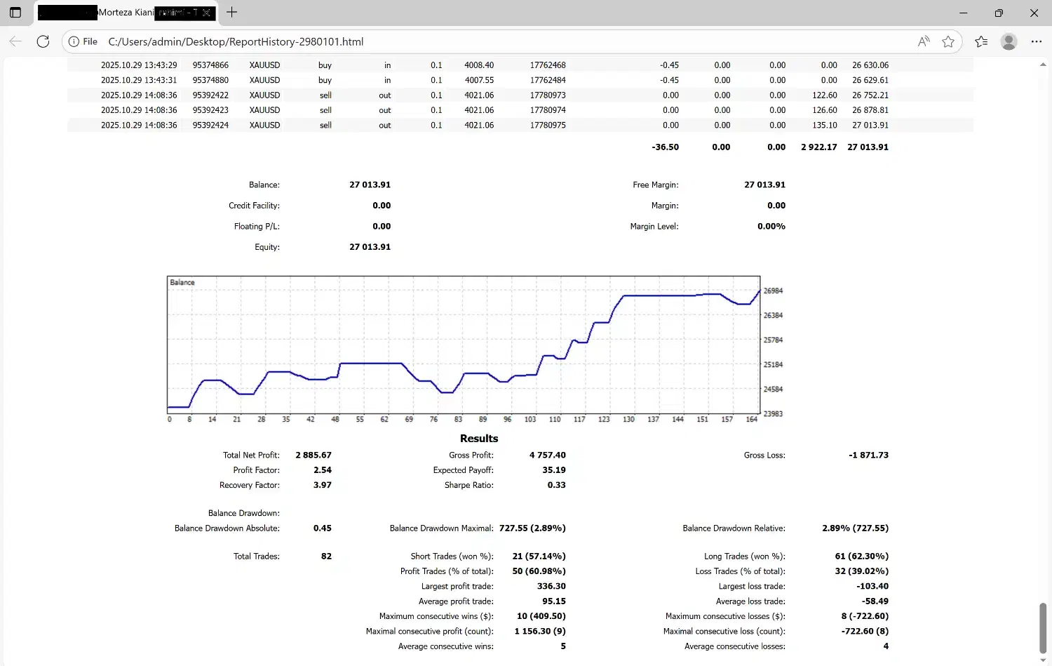Viewport: 1052px width, 666px height.
Task: Open the tab actions menu icon
Action: coord(15,13)
